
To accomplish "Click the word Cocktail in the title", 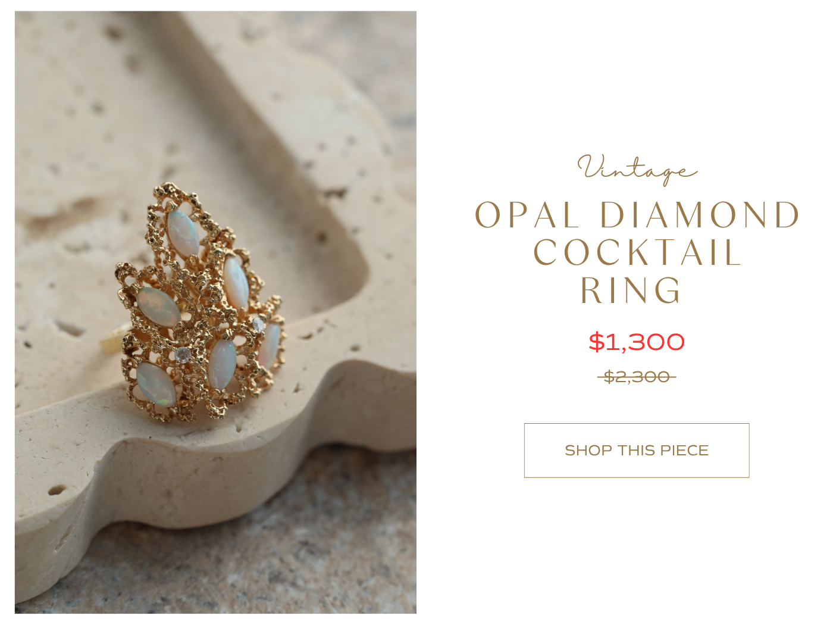I will [637, 253].
